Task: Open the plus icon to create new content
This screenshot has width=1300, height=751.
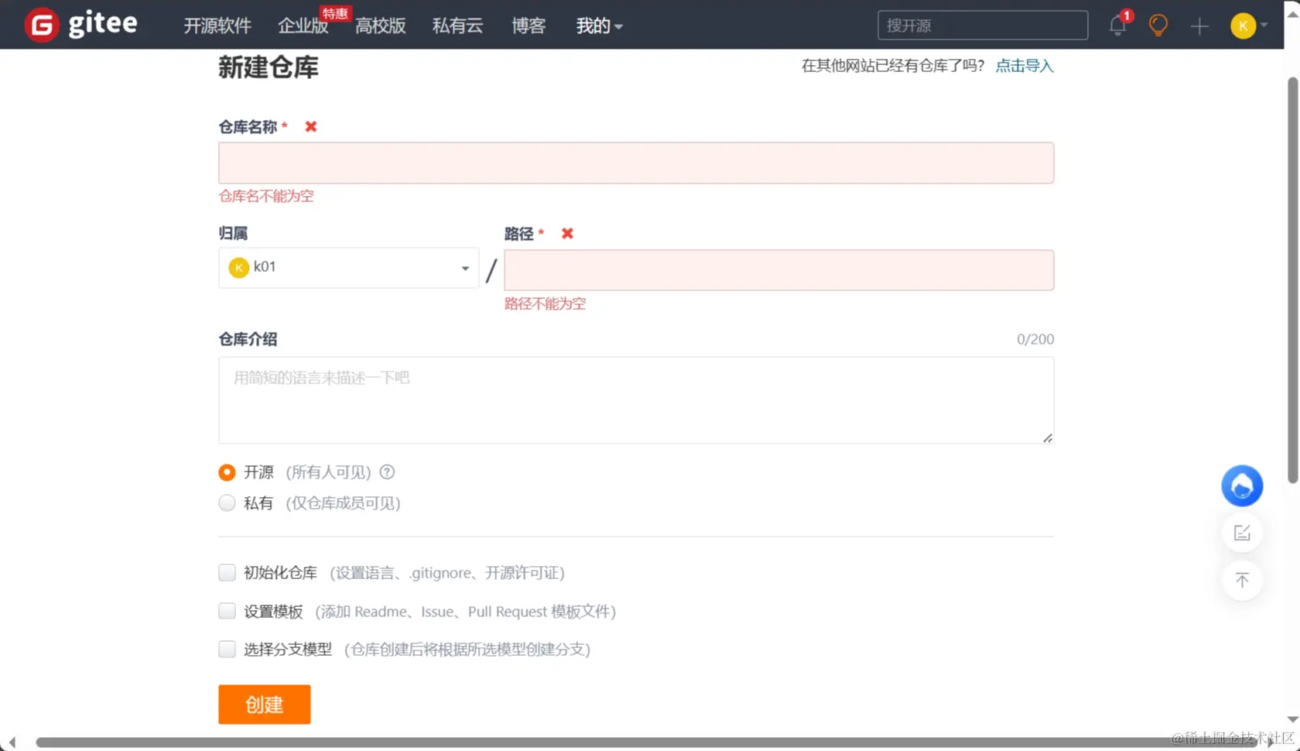Action: (x=1199, y=26)
